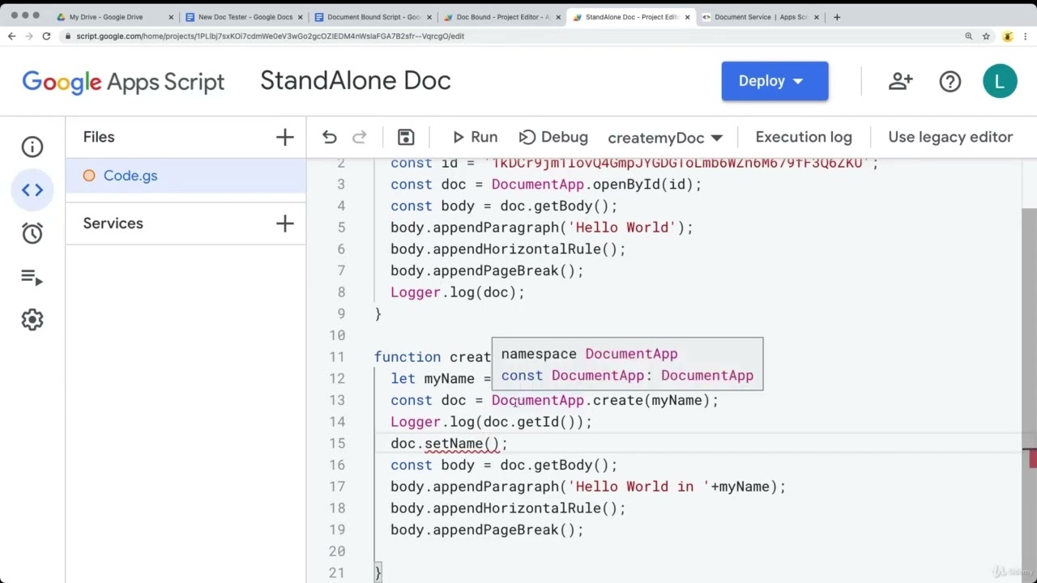Select the Editor code icon in sidebar
The width and height of the screenshot is (1037, 583).
(32, 189)
